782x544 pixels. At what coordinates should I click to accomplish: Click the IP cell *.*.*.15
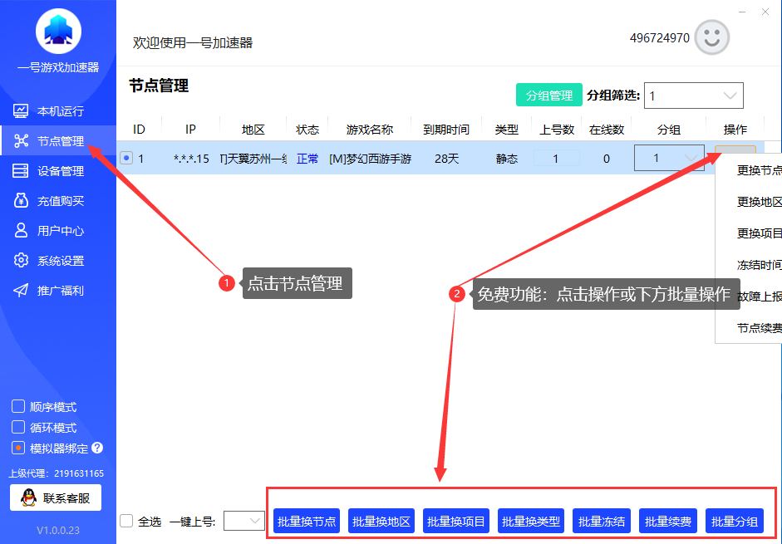tap(191, 159)
